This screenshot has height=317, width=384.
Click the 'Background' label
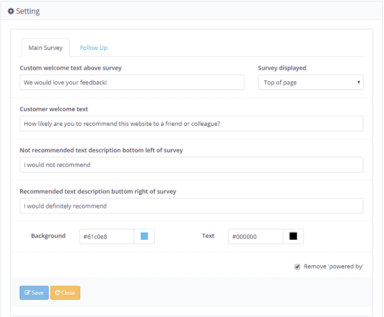(x=48, y=236)
